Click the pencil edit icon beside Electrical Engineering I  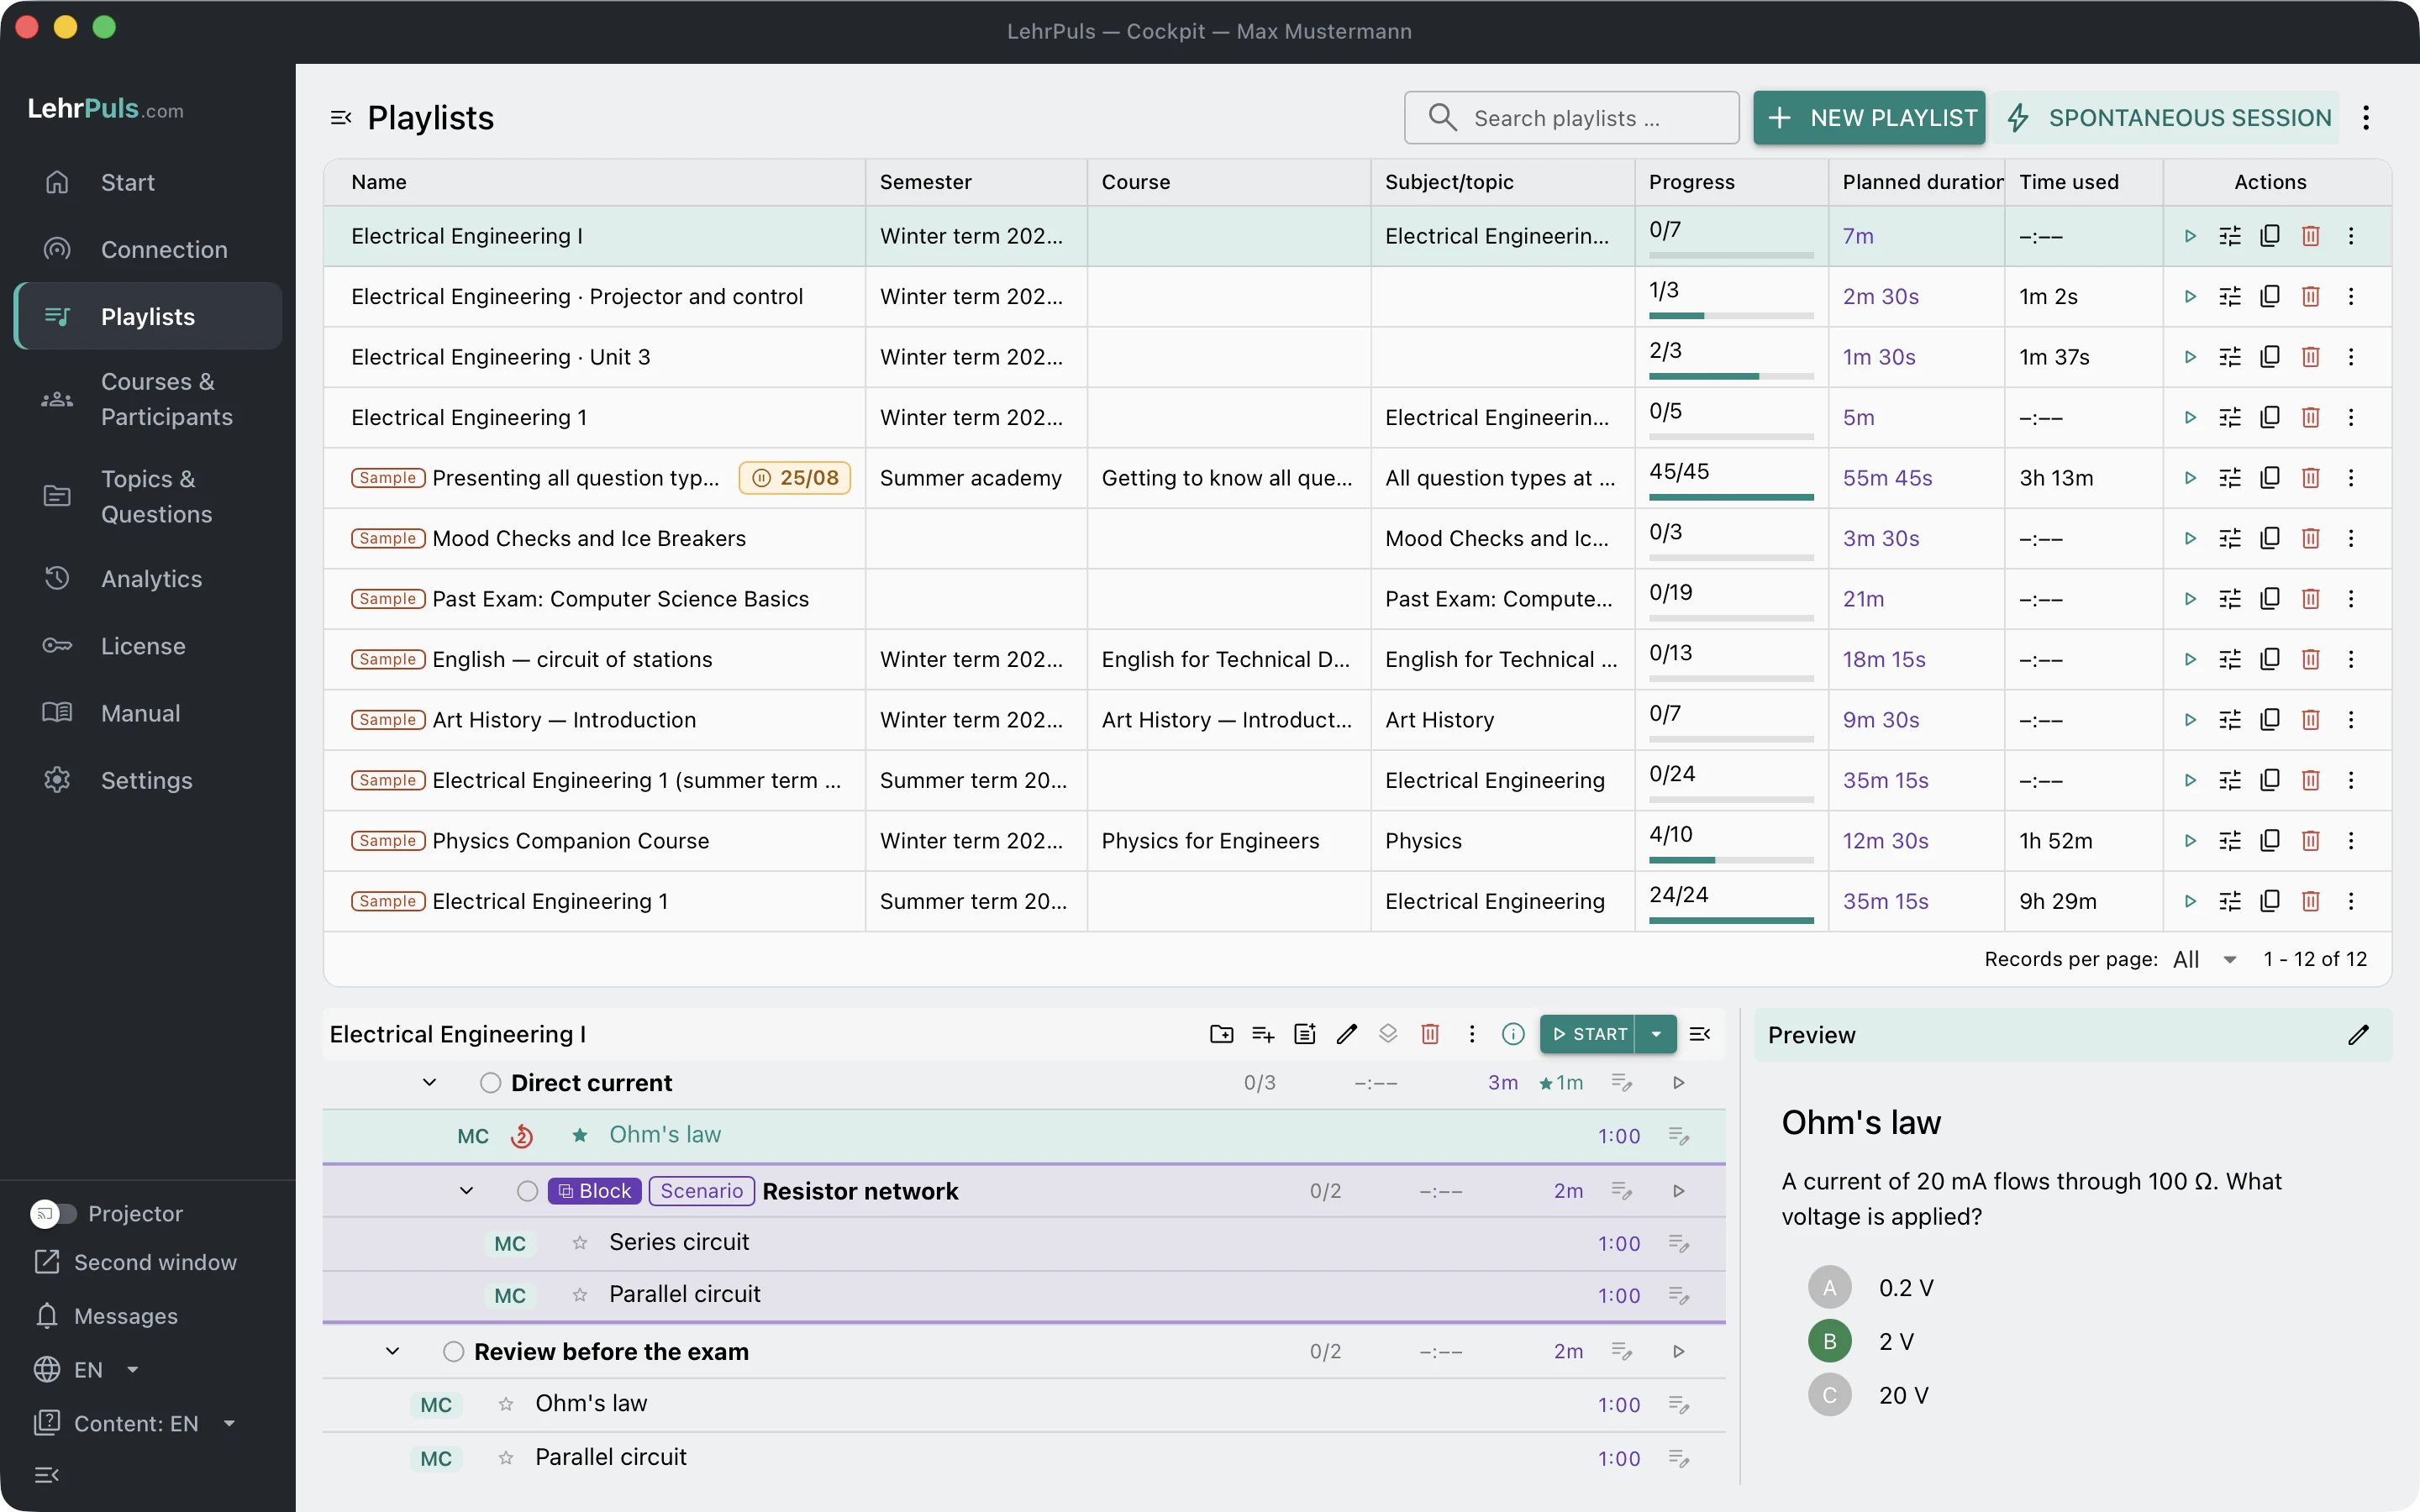[1347, 1034]
